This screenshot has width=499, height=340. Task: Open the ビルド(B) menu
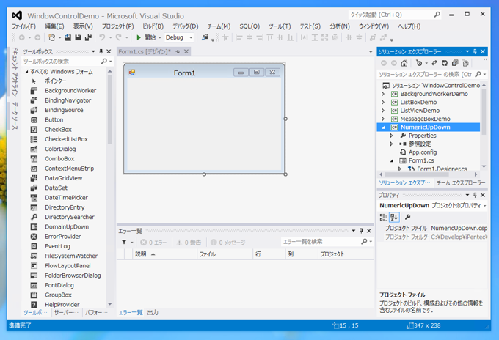(153, 26)
